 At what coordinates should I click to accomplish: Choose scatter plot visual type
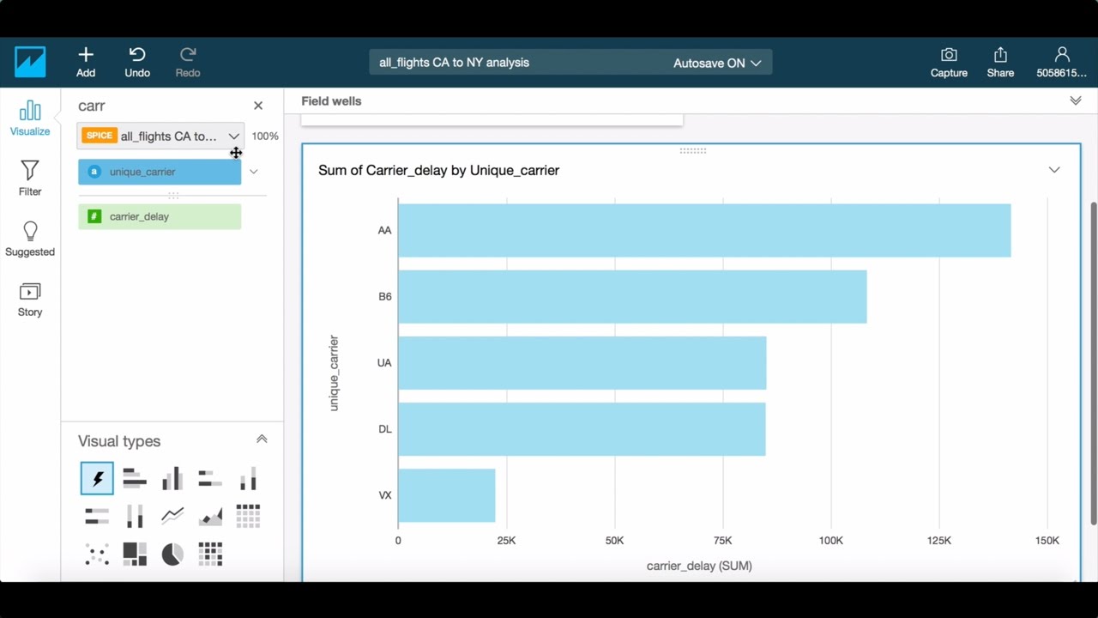[97, 554]
